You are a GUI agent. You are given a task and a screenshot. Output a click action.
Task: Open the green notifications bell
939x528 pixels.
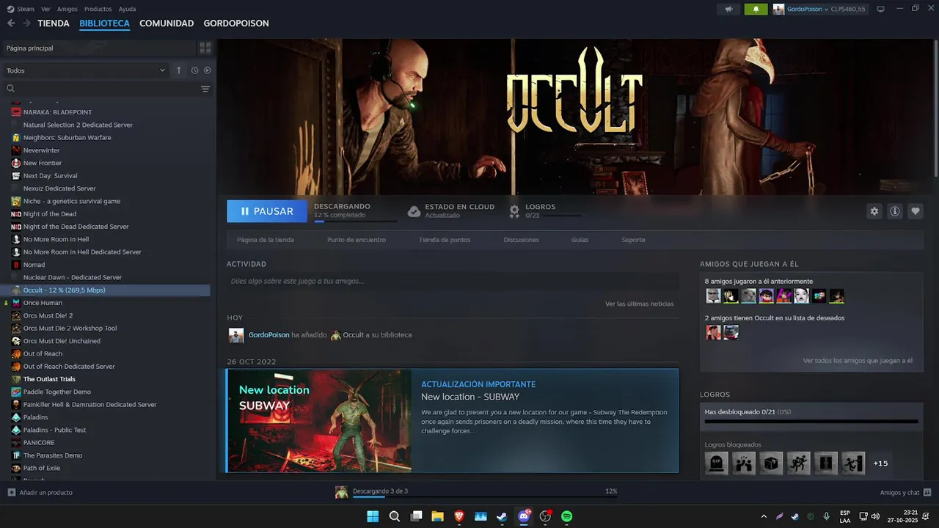point(756,9)
